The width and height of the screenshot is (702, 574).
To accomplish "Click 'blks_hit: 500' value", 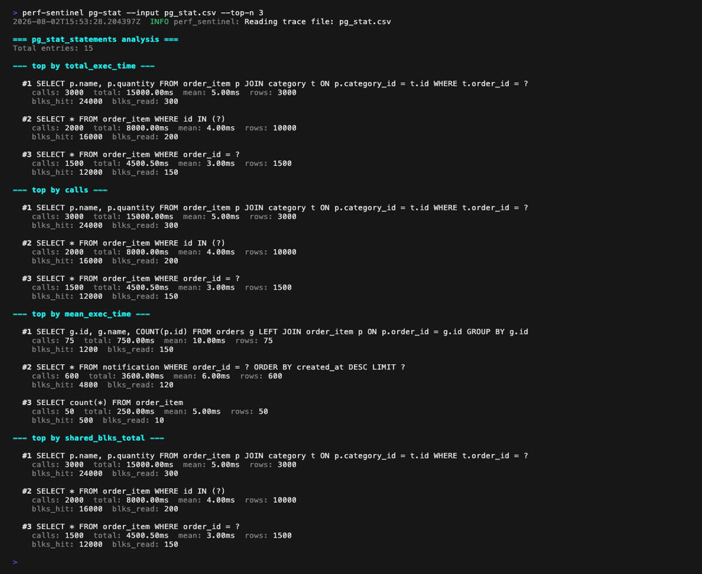I will pos(63,420).
